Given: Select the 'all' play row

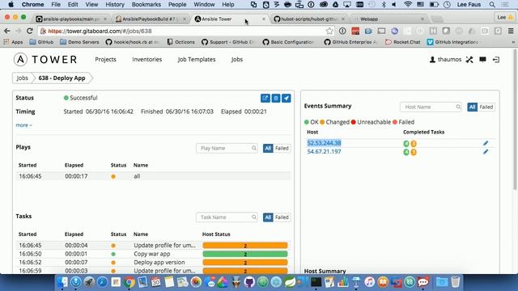Looking at the screenshot, I should pos(154,176).
